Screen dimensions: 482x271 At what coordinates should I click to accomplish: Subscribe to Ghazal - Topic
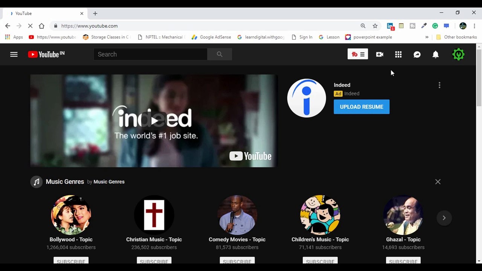click(x=403, y=260)
